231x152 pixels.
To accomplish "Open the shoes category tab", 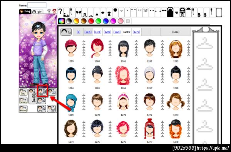I will [91, 12].
